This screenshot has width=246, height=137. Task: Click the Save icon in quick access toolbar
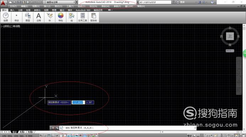[x=19, y=2]
